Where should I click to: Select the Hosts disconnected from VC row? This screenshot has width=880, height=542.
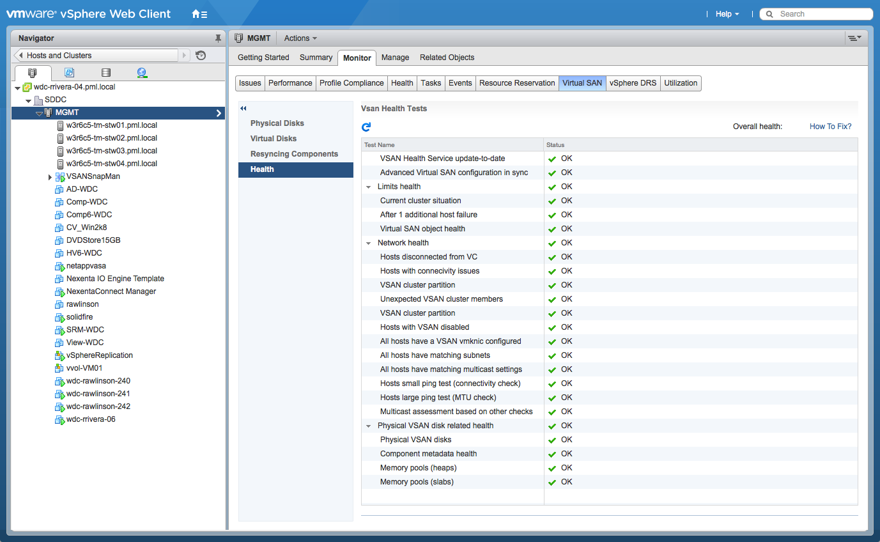pyautogui.click(x=610, y=257)
